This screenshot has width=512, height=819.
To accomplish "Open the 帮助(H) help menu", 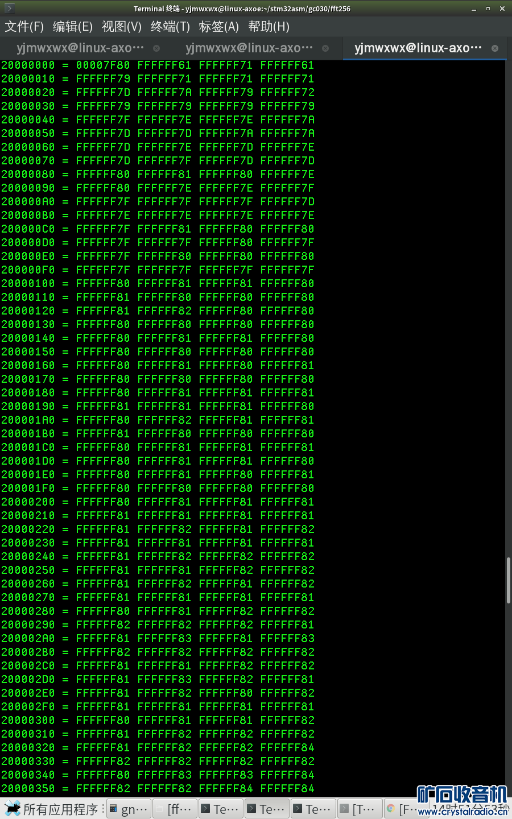I will point(269,27).
